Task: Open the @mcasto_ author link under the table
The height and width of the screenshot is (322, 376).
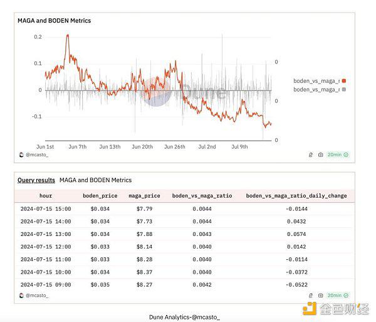Action: point(37,296)
